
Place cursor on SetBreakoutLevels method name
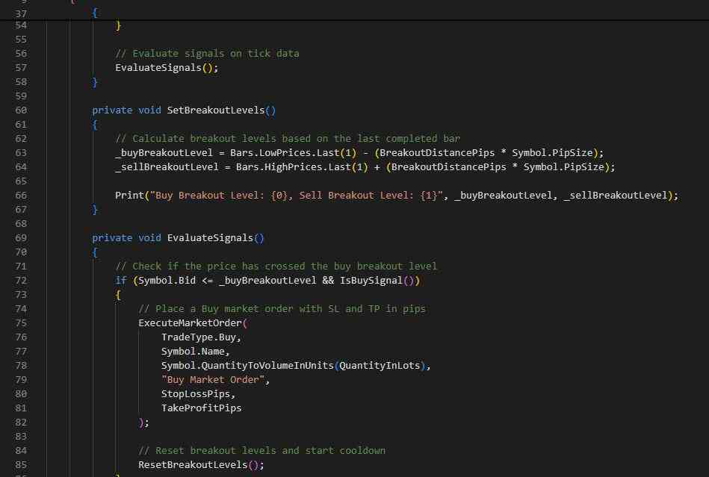point(215,110)
